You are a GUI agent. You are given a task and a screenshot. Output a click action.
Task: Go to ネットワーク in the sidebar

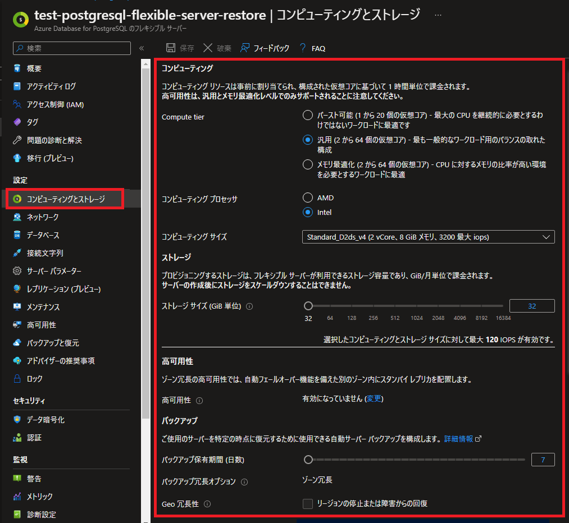coord(43,217)
